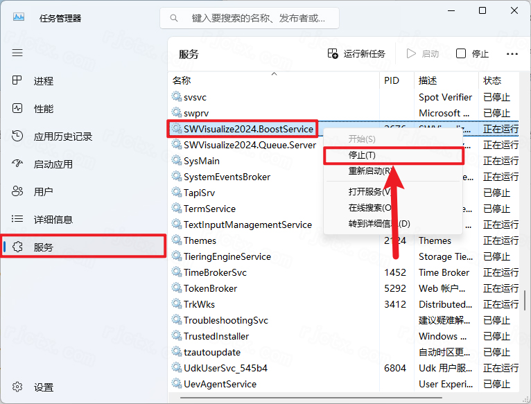Open the 用户 (Users) page
The width and height of the screenshot is (531, 404).
pyautogui.click(x=43, y=191)
